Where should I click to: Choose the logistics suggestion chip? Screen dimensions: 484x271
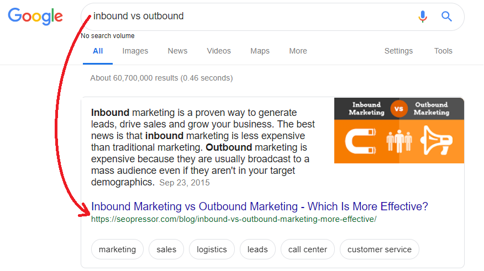coord(212,249)
